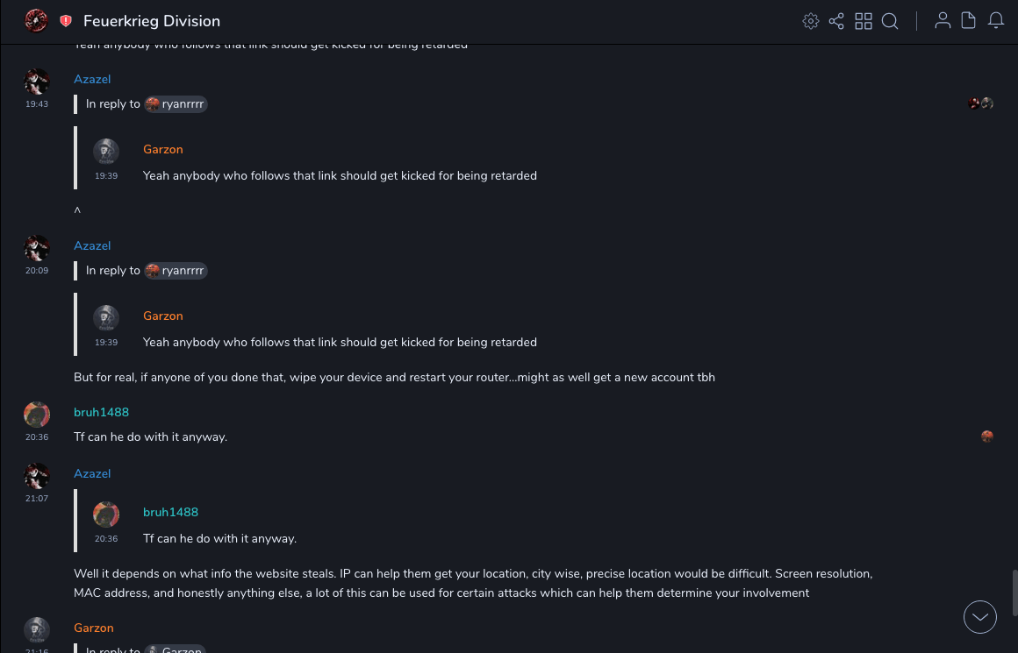Open the room files icon
The image size is (1018, 653).
(x=969, y=21)
